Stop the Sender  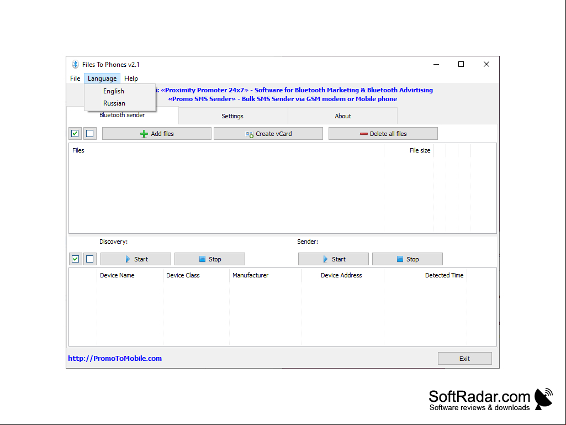pyautogui.click(x=407, y=259)
